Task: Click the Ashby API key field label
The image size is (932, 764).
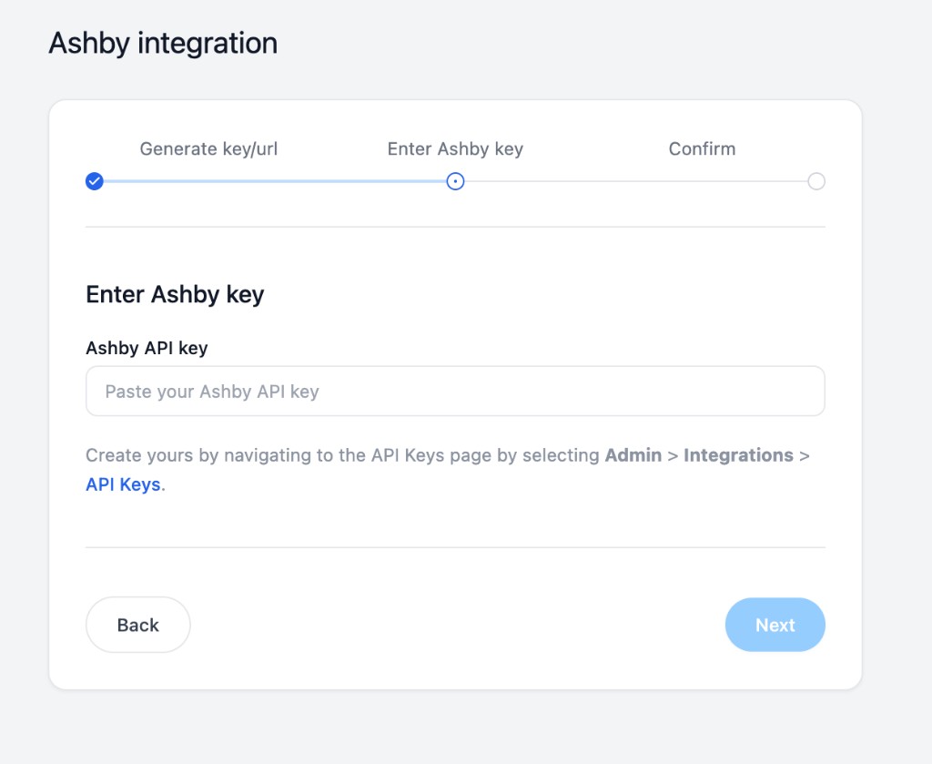Action: pyautogui.click(x=147, y=348)
